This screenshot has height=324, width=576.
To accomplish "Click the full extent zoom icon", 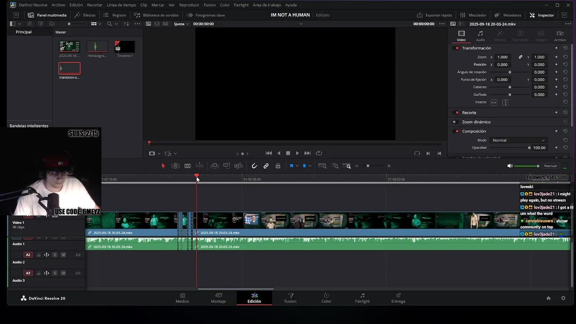I will [323, 166].
